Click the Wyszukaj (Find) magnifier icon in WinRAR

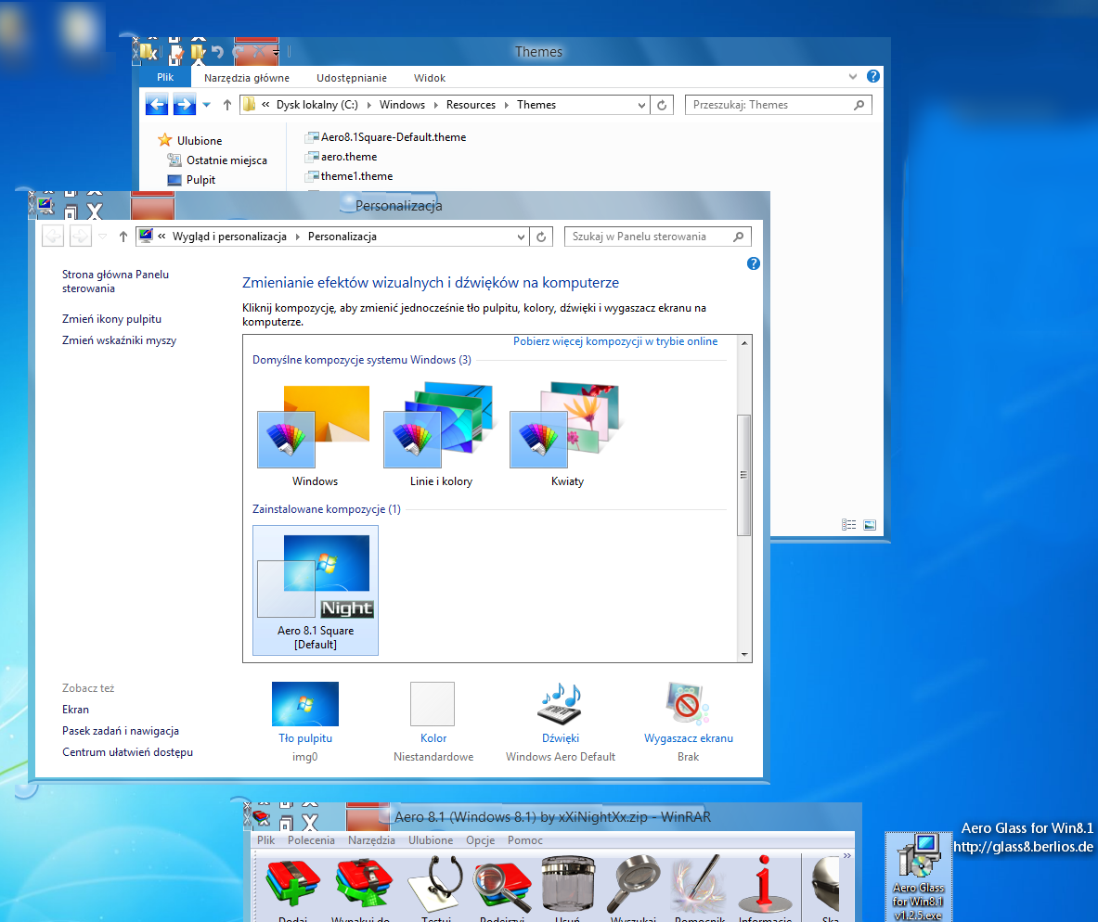[634, 883]
